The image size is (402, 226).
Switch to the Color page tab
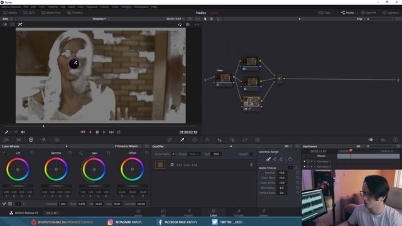click(214, 213)
